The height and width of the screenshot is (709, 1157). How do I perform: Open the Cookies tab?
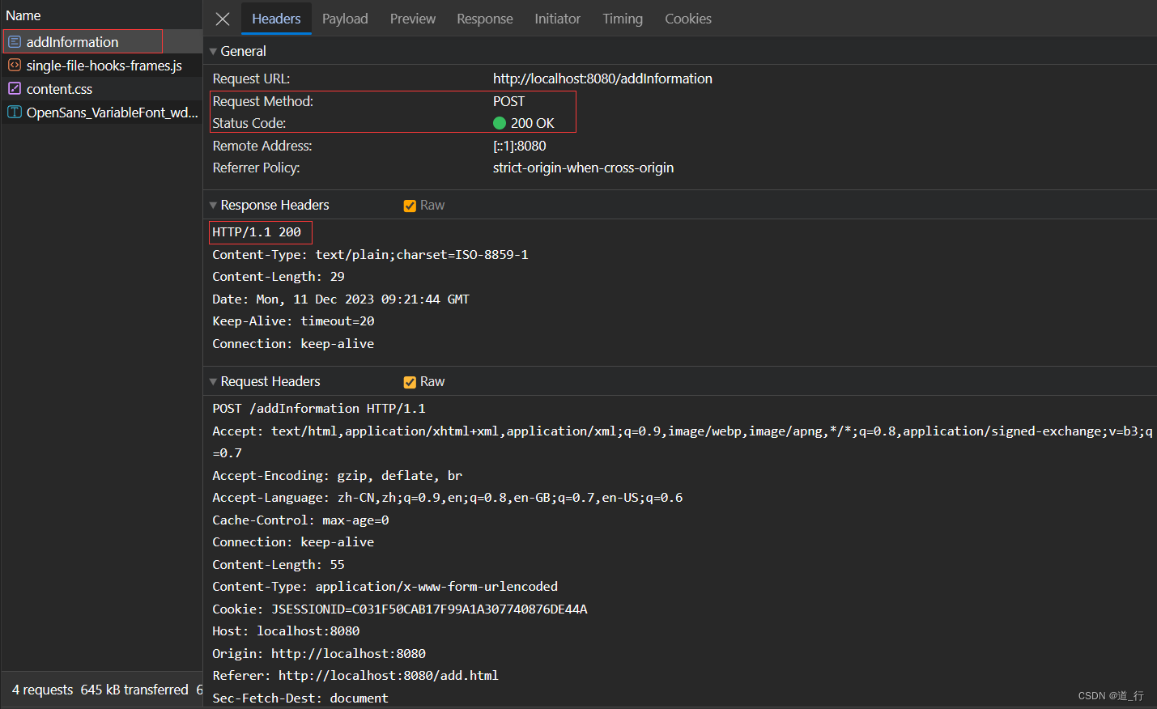coord(688,19)
